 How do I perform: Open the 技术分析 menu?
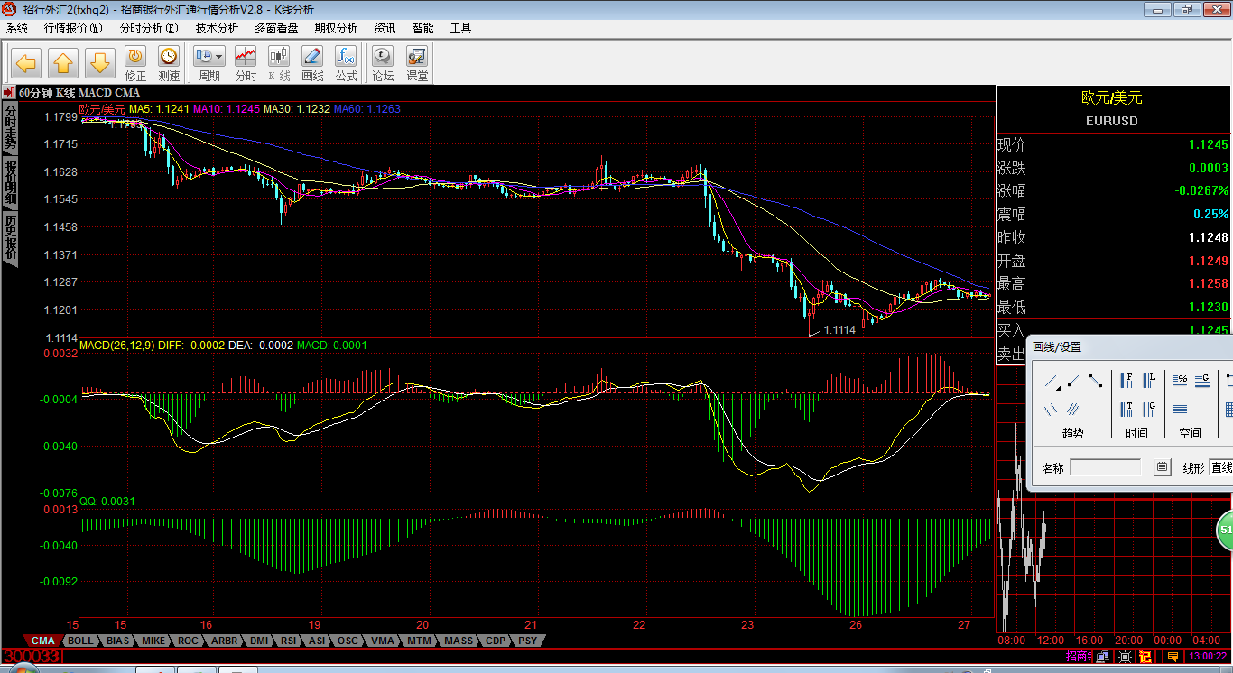[217, 28]
